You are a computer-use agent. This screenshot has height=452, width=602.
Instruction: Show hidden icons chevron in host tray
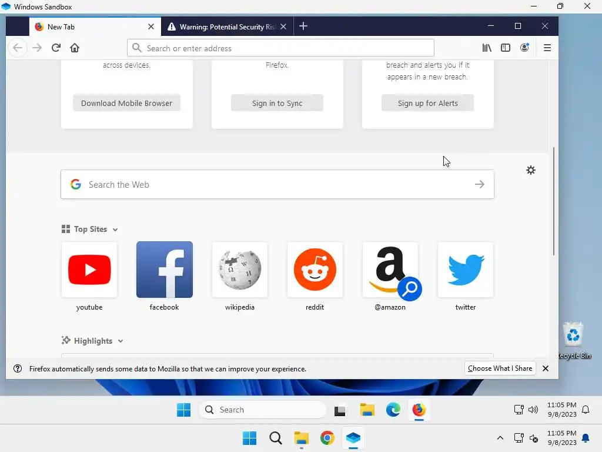coord(500,438)
